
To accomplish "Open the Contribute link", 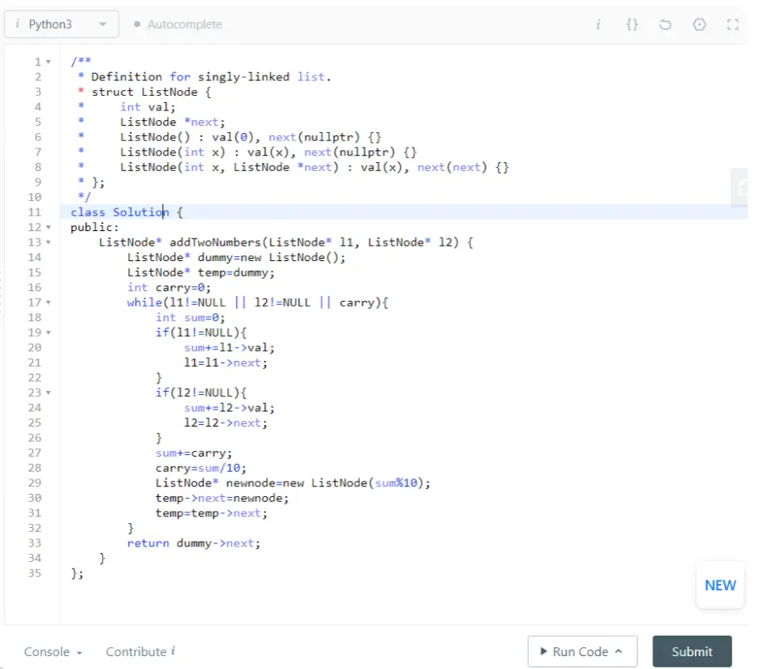I will 136,652.
